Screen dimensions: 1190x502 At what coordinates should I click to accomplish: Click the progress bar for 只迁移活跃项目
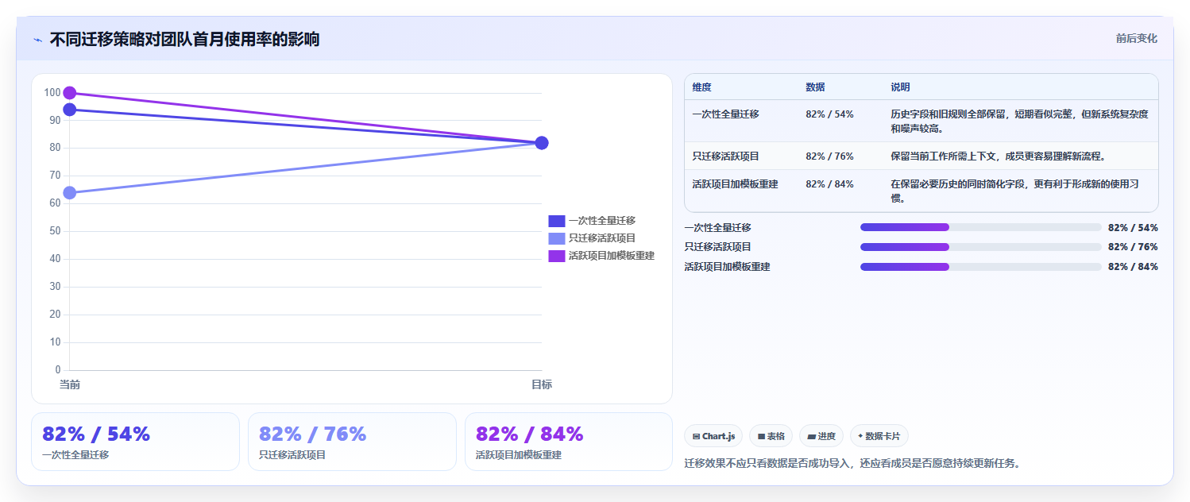(x=981, y=247)
